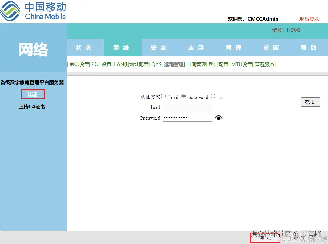Select the loid authentication method
This screenshot has height=244, width=328.
click(163, 96)
